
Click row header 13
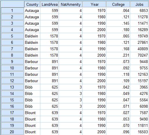click(x=12, y=87)
